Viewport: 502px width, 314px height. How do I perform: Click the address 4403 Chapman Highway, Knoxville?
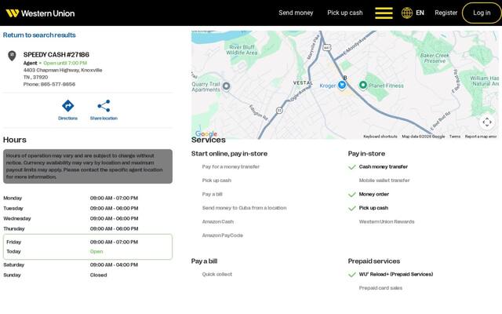(x=63, y=70)
